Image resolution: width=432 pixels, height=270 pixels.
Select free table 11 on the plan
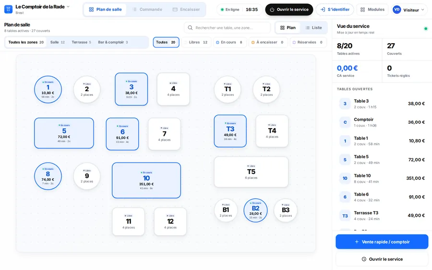click(128, 222)
